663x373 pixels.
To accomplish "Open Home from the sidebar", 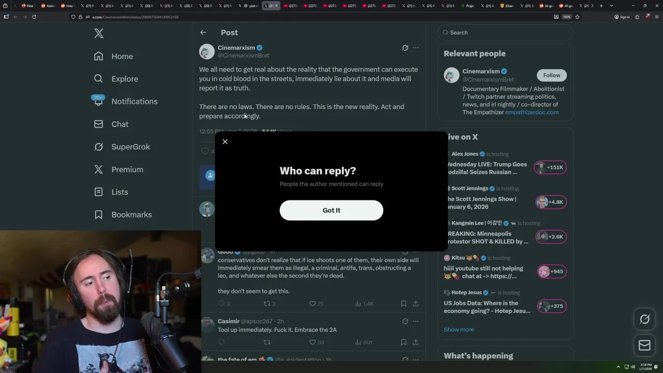I will [x=113, y=56].
